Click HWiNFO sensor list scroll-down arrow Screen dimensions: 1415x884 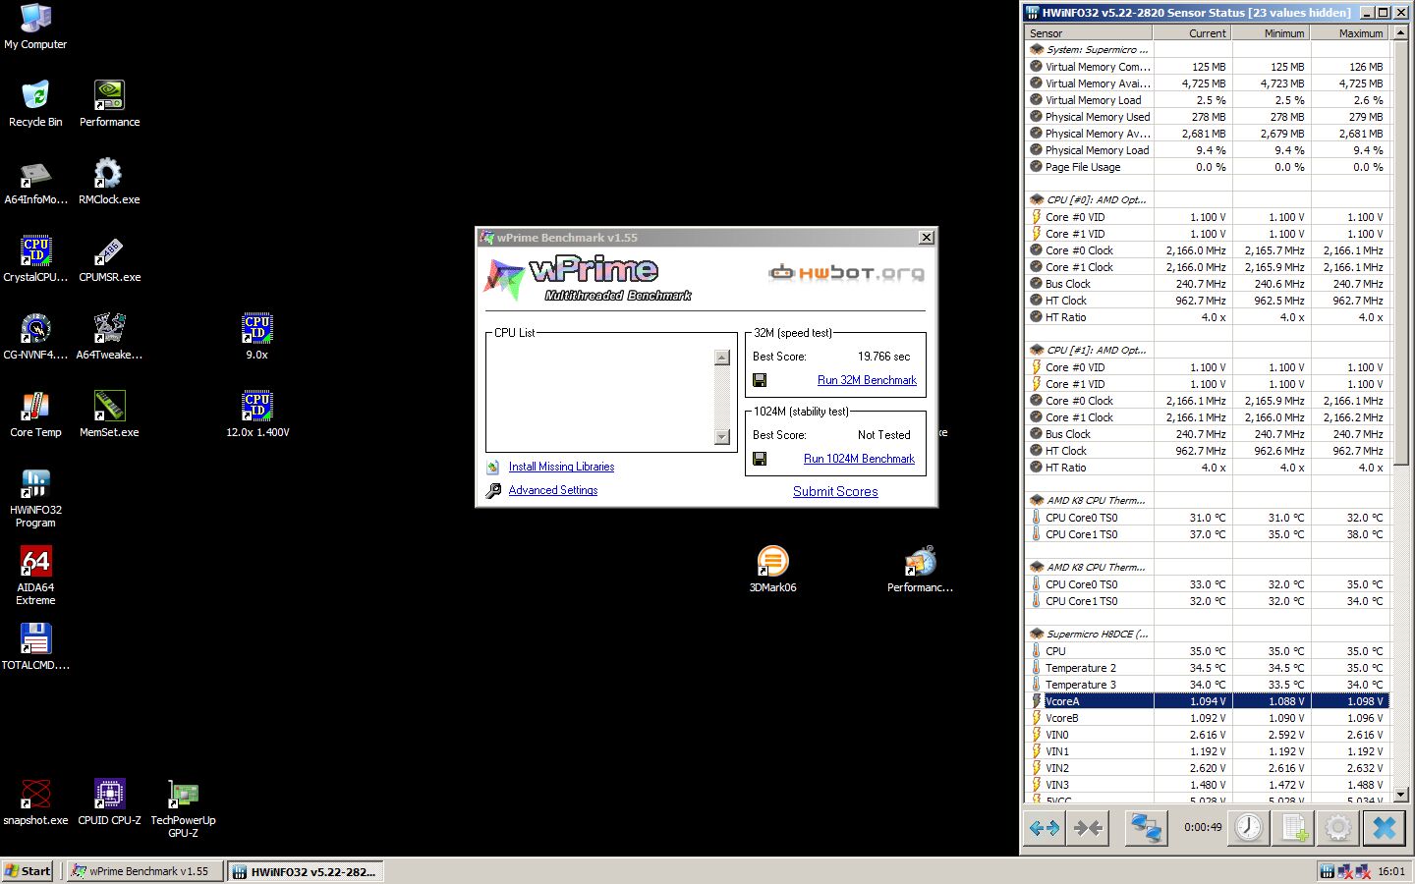[1400, 794]
